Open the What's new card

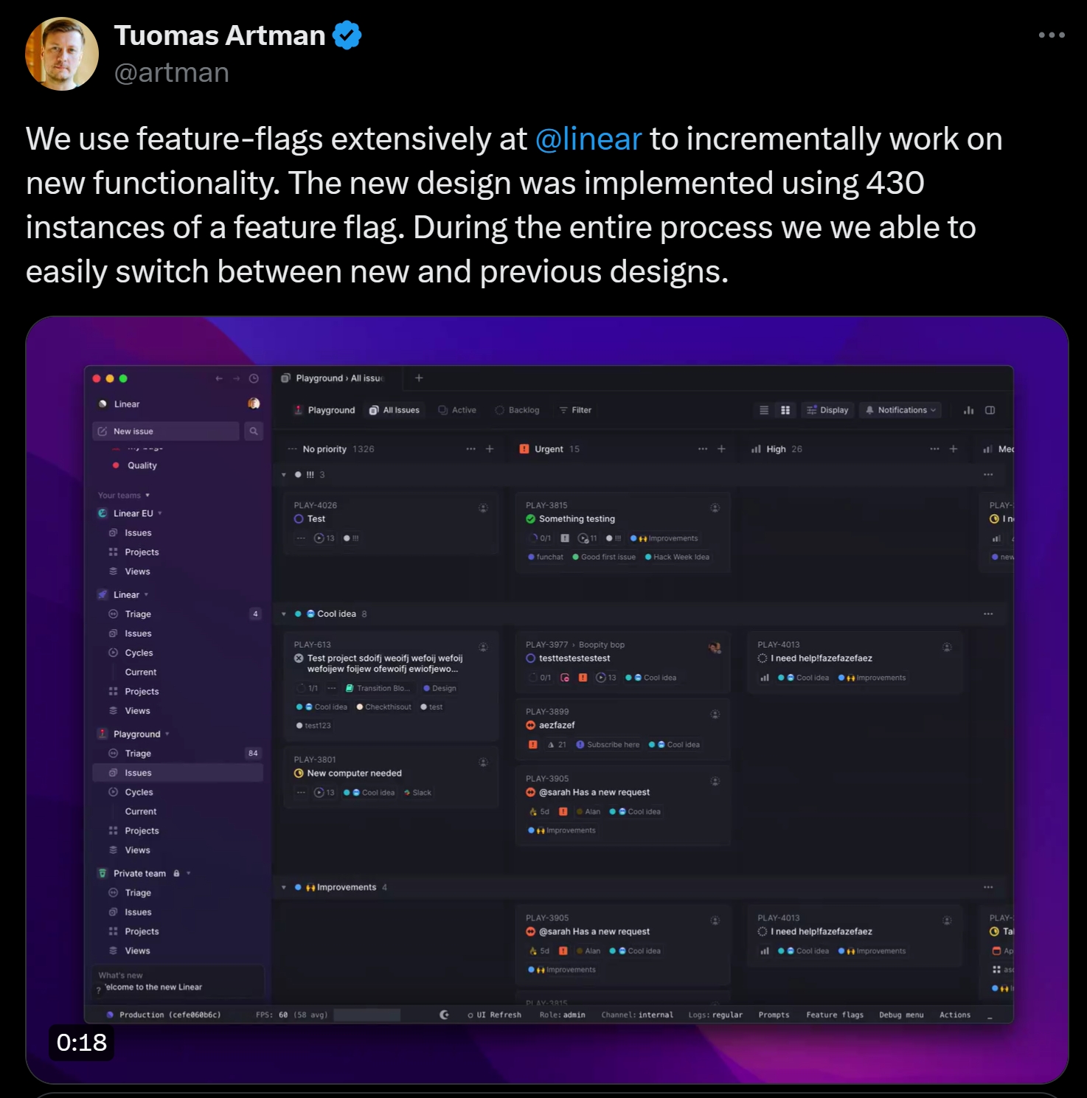point(177,981)
